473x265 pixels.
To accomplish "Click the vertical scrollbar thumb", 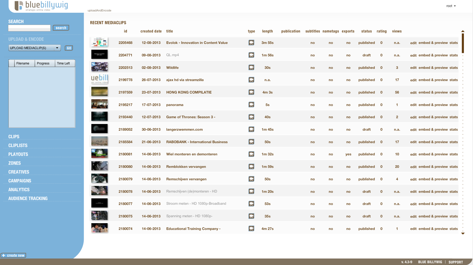I will coord(463,43).
